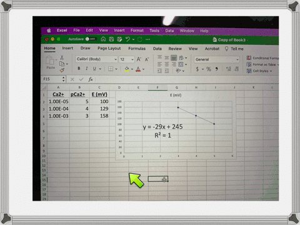Toggle bold formatting

point(79,69)
